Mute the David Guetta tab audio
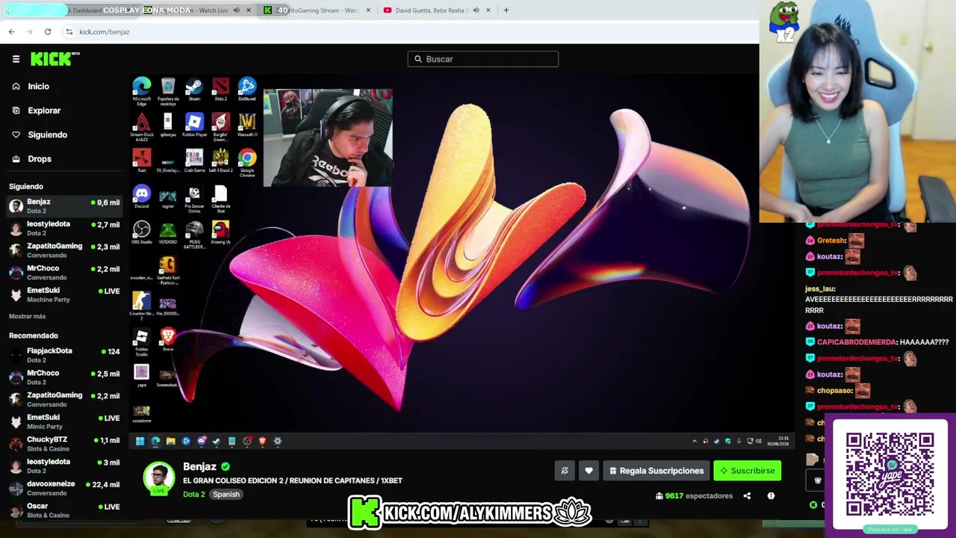Image resolution: width=956 pixels, height=538 pixels. pyautogui.click(x=476, y=10)
